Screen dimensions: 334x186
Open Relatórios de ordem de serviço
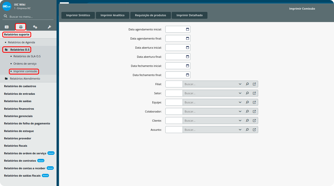click(25, 153)
